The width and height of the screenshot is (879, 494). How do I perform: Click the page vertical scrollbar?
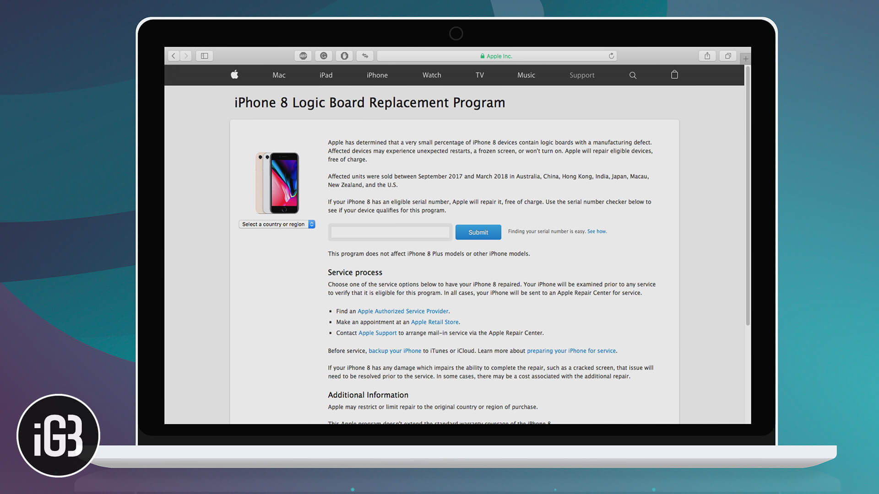(x=748, y=196)
